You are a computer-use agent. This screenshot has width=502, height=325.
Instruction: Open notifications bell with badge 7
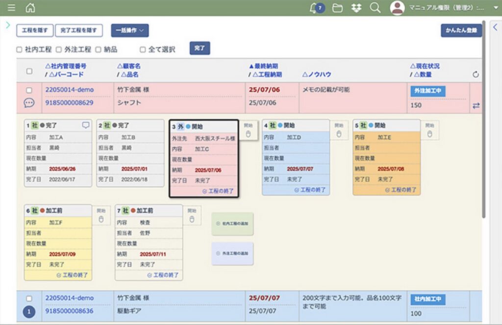coord(316,8)
